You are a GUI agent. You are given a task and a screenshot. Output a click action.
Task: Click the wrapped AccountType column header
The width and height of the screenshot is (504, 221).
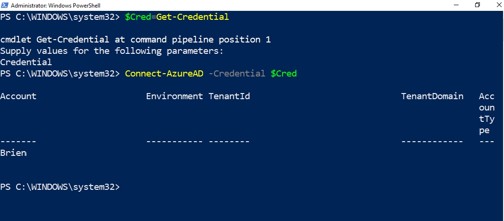tap(486, 113)
